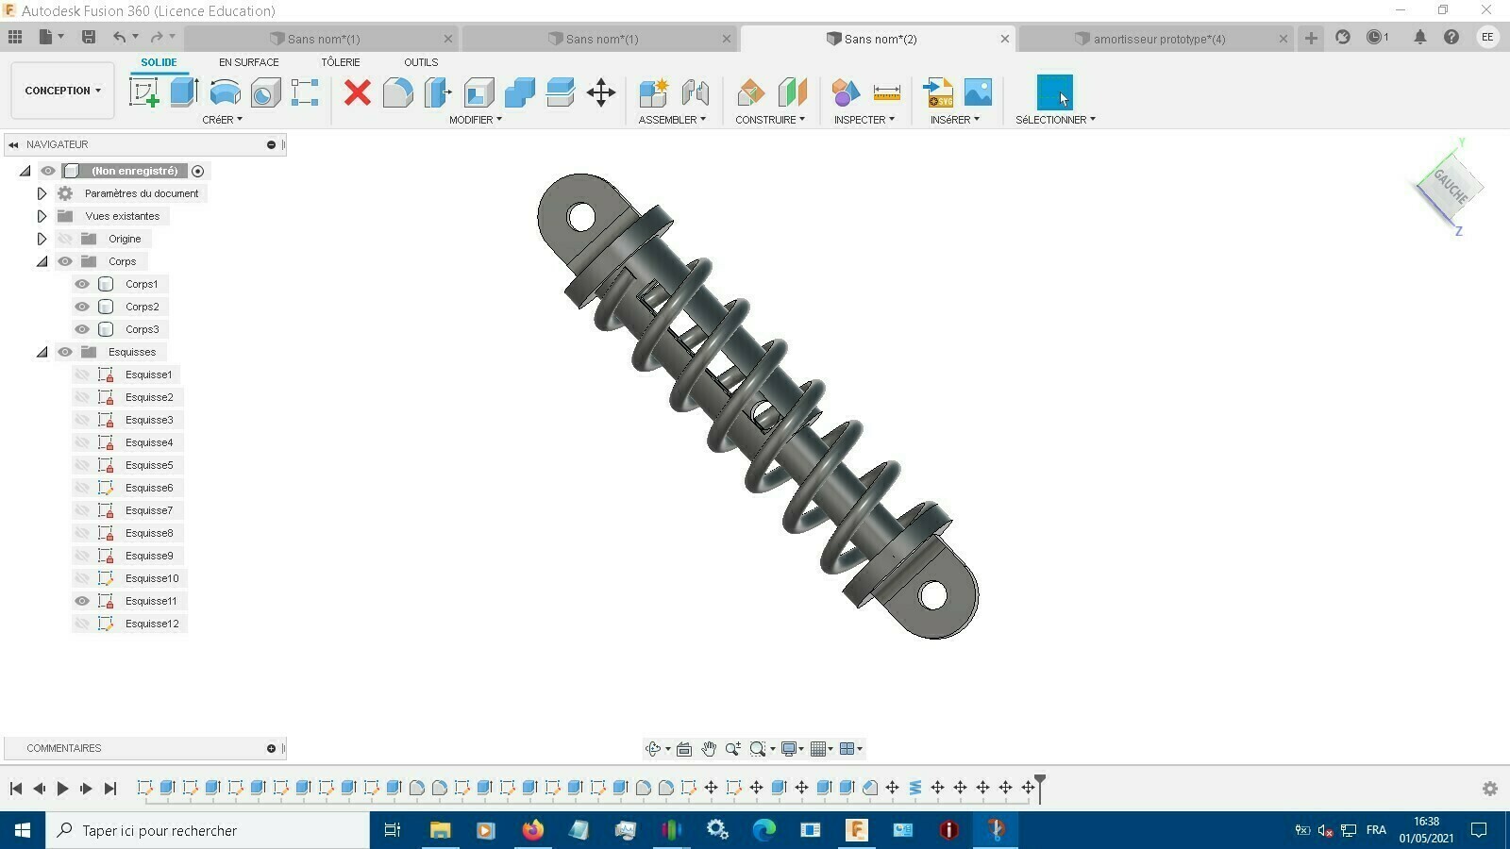Select the Offset Plane construct tool
Screen dimensions: 1510x849
pos(750,92)
